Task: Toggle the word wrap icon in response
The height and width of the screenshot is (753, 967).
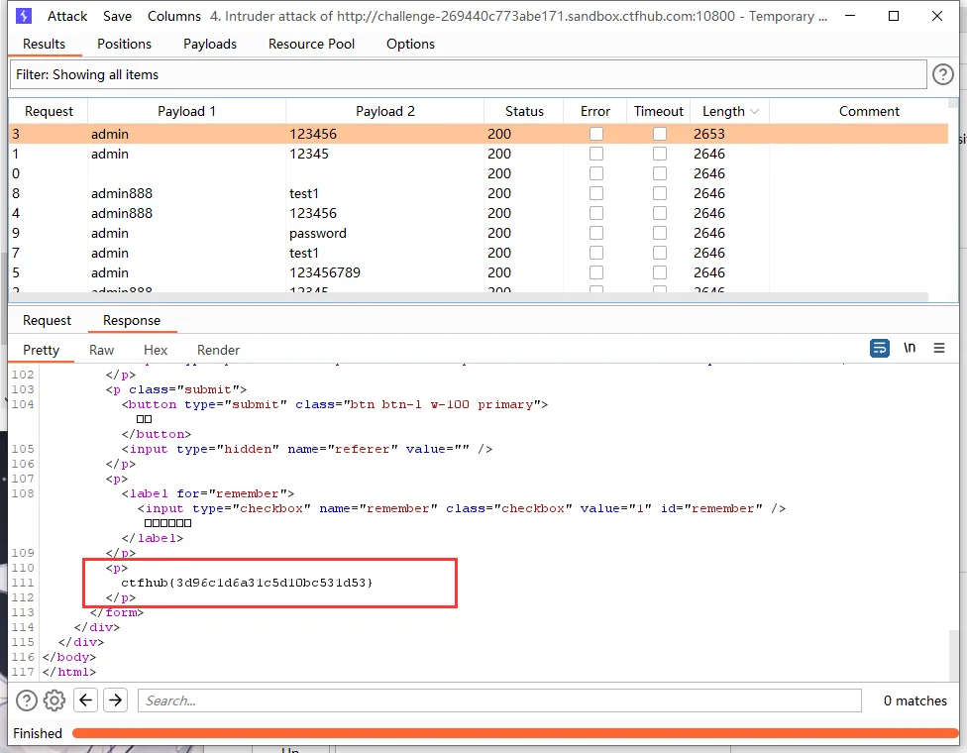Action: 879,349
